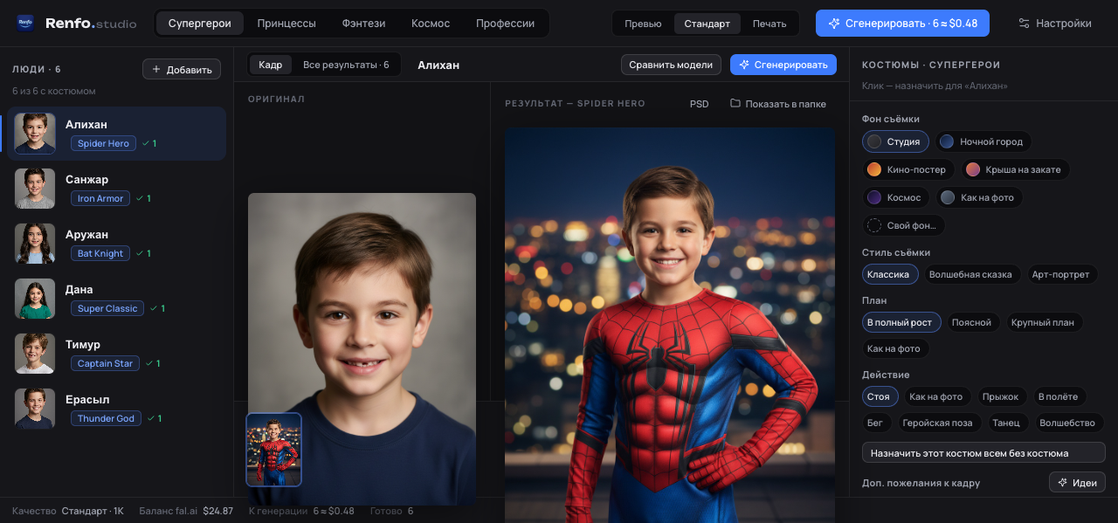Screen dimensions: 1118x523
Task: Click the PSD export button
Action: pyautogui.click(x=700, y=104)
